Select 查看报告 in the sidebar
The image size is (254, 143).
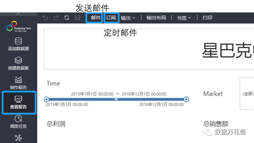pos(19,102)
